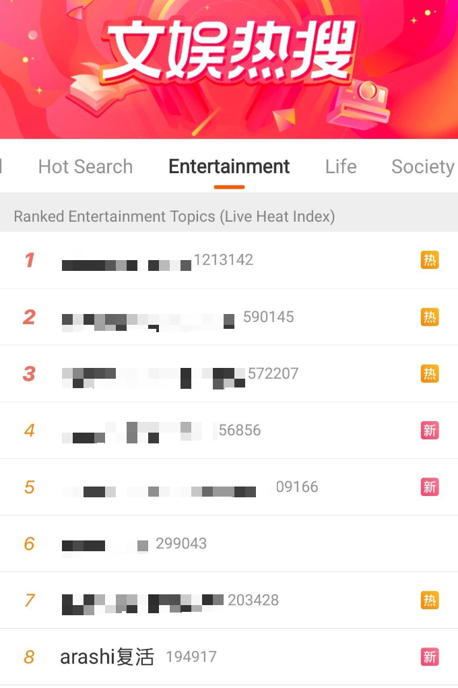Image resolution: width=458 pixels, height=688 pixels.
Task: Open topic with heat index 590145
Action: (229, 317)
